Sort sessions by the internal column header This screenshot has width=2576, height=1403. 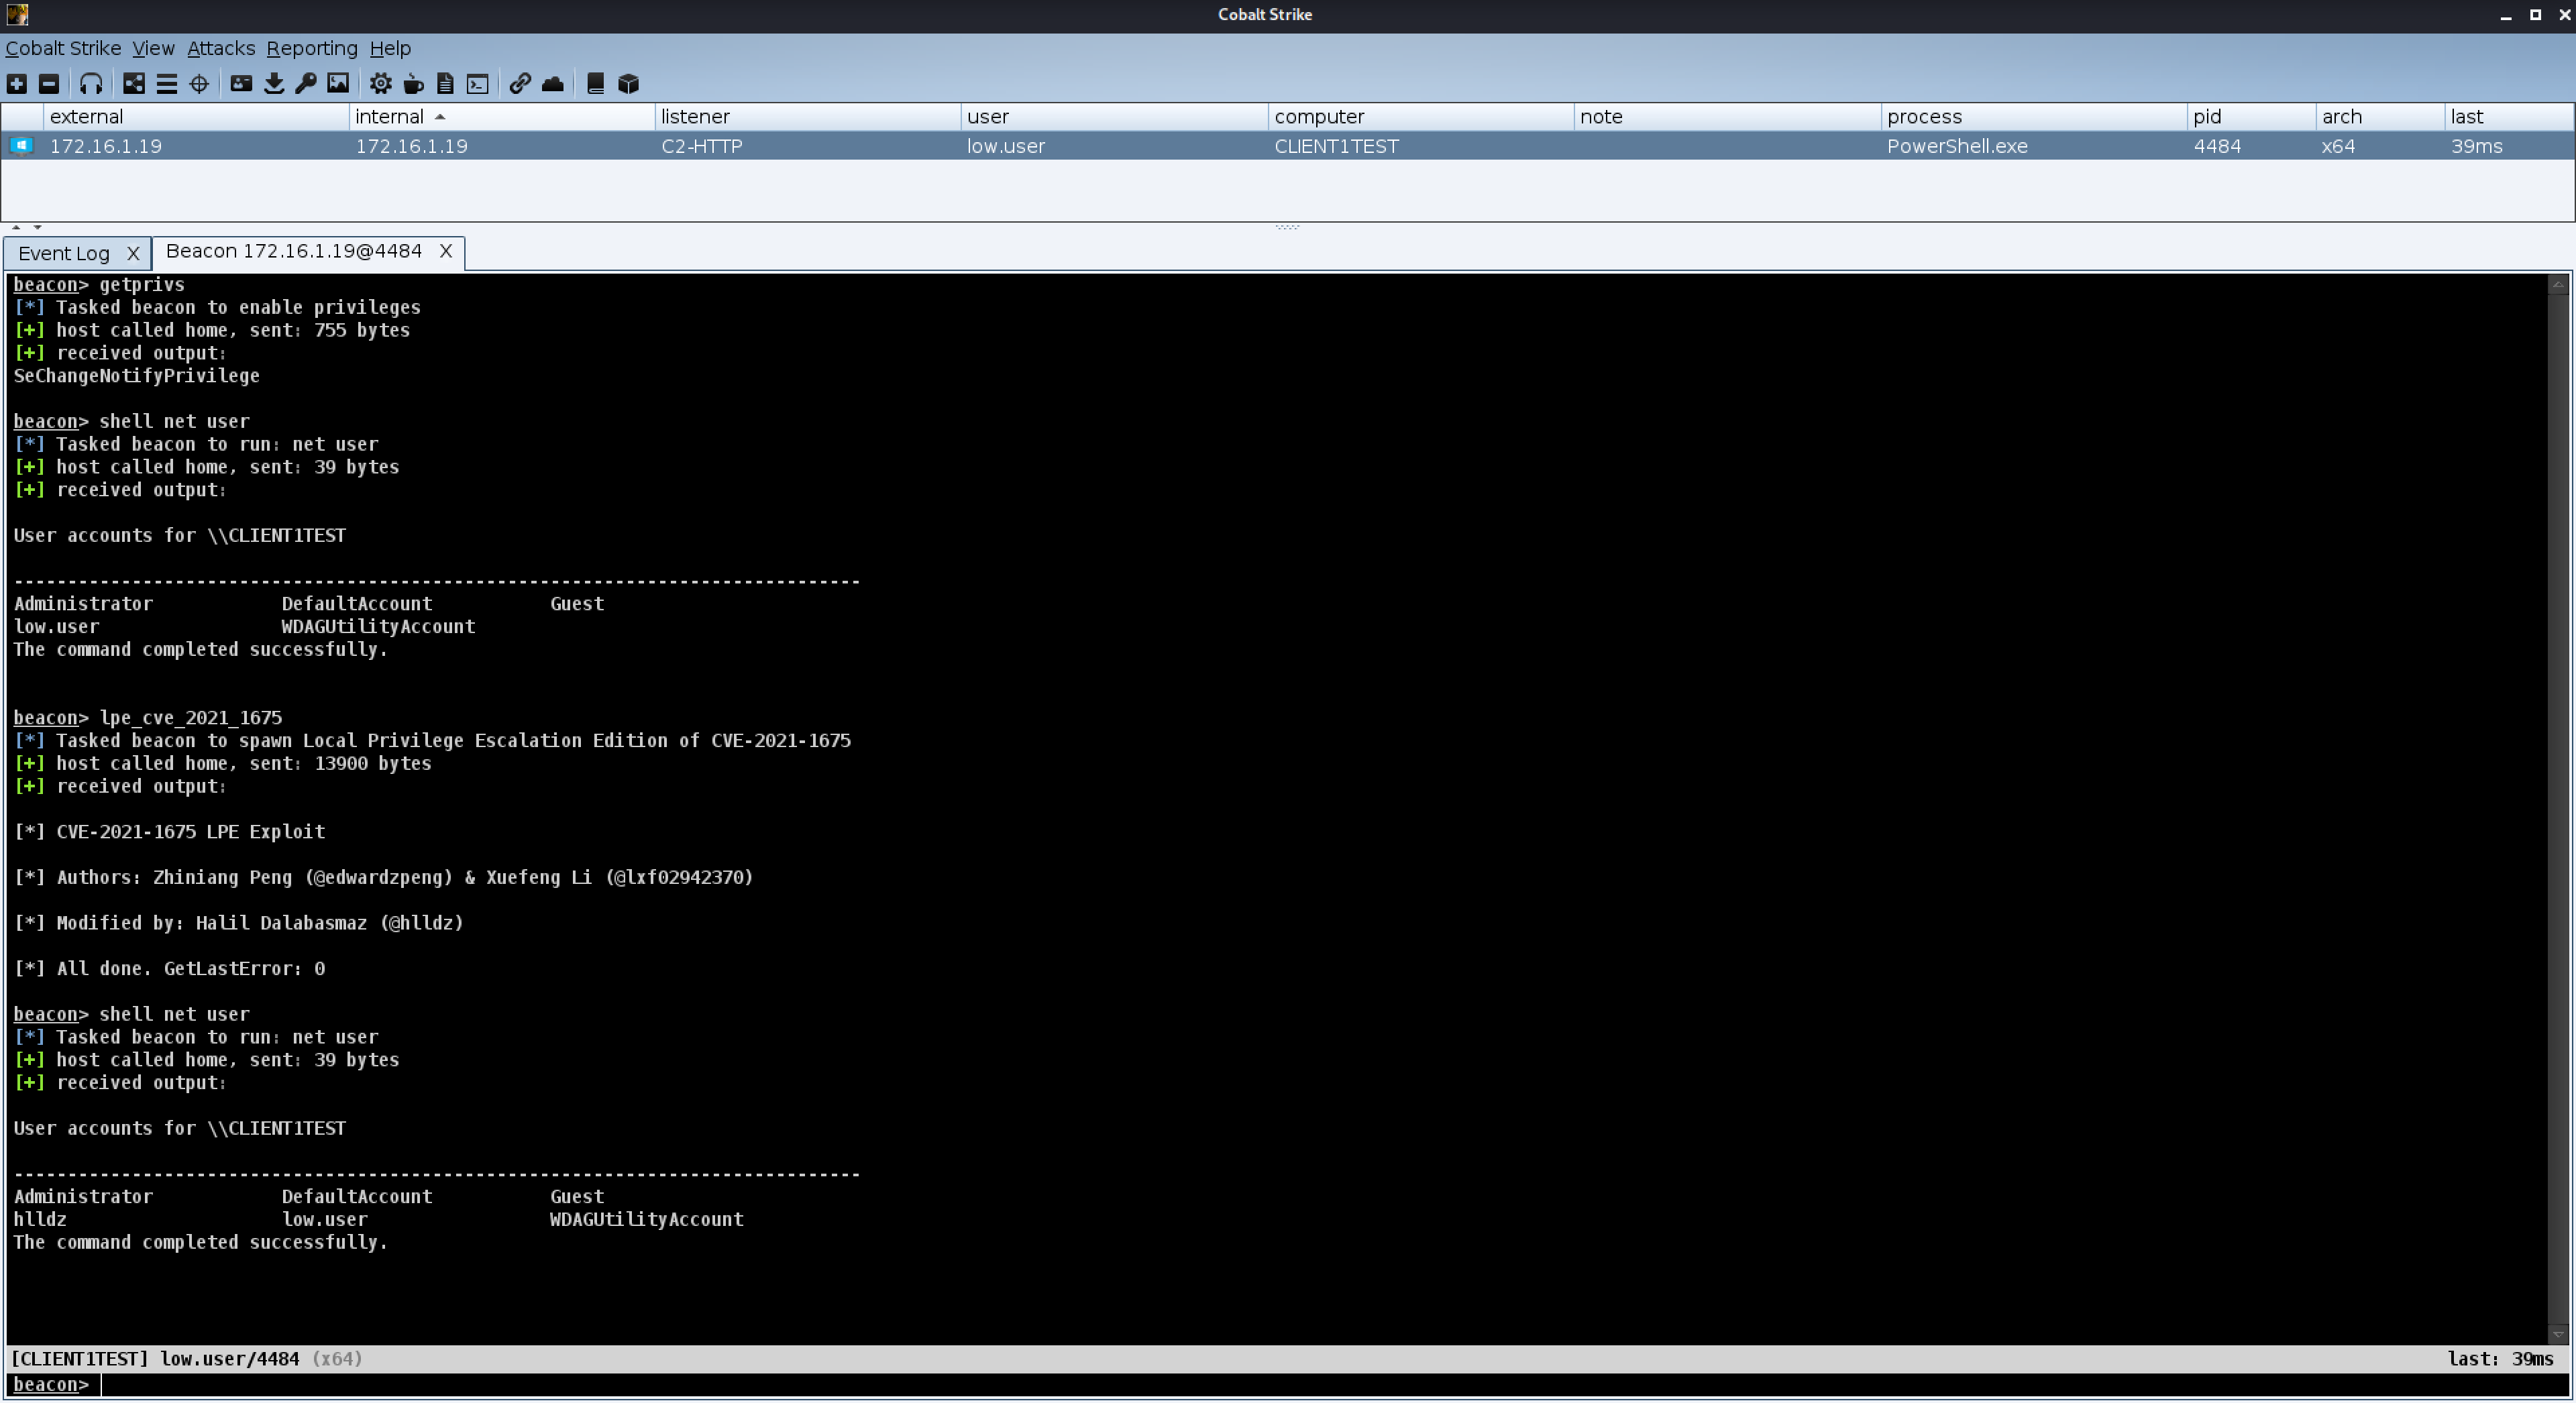[502, 117]
